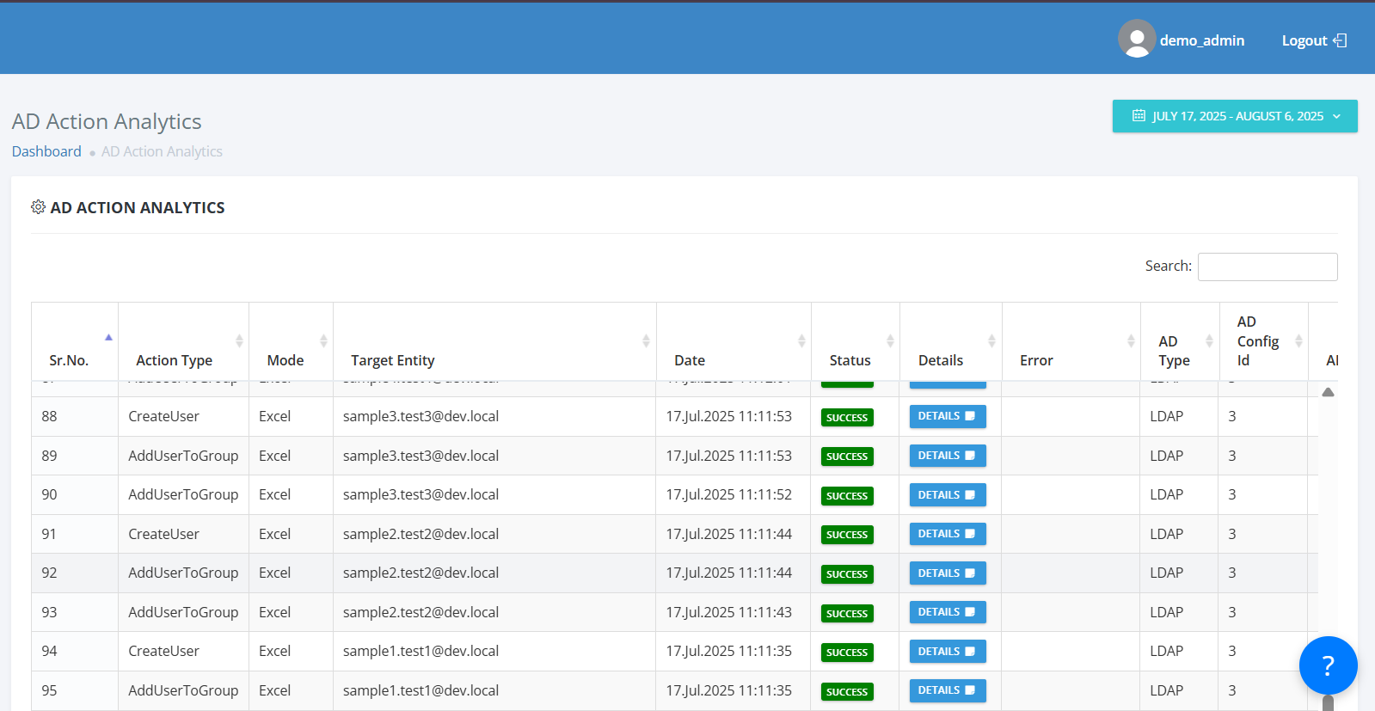Click the Search input field

click(x=1267, y=267)
